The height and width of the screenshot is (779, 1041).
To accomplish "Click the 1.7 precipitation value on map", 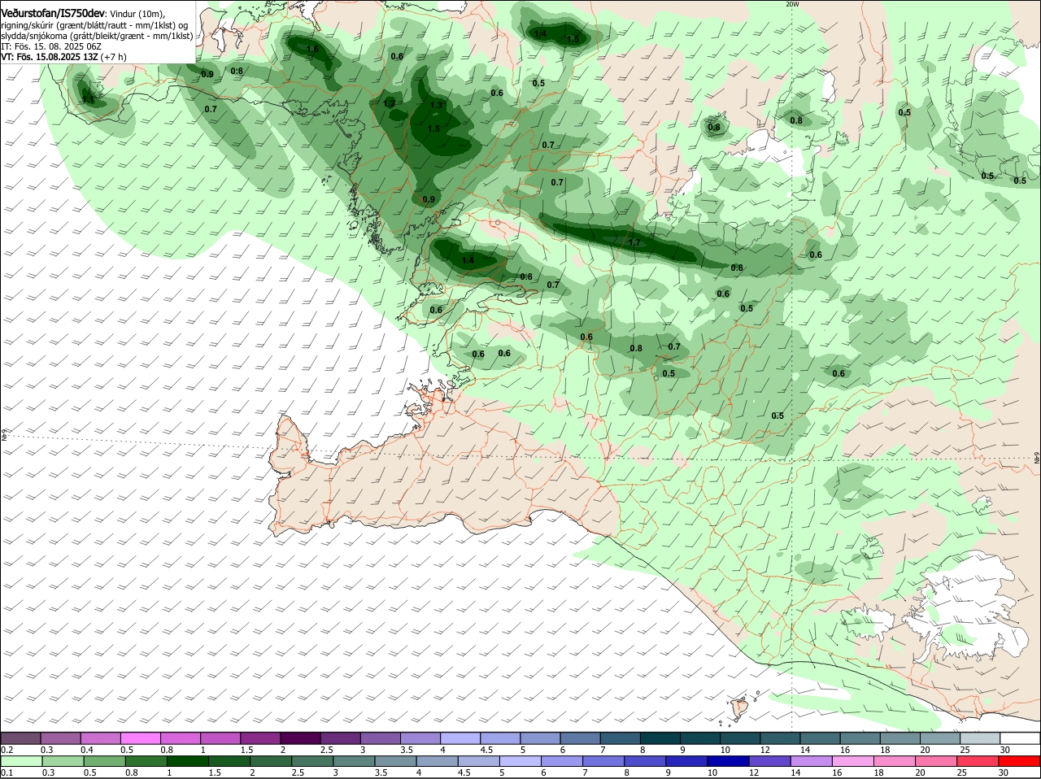I will click(635, 242).
